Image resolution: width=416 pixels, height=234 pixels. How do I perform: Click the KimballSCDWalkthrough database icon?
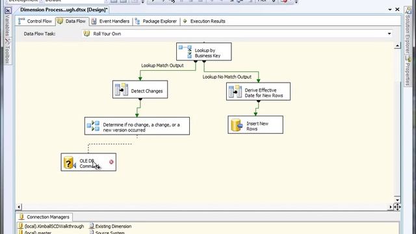pos(21,226)
